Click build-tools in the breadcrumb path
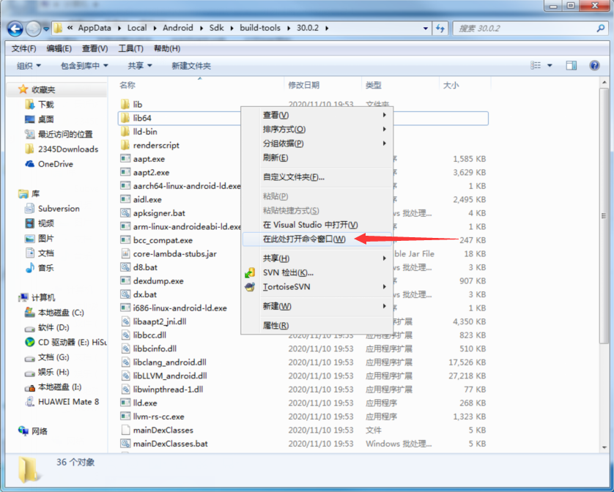 pos(260,28)
